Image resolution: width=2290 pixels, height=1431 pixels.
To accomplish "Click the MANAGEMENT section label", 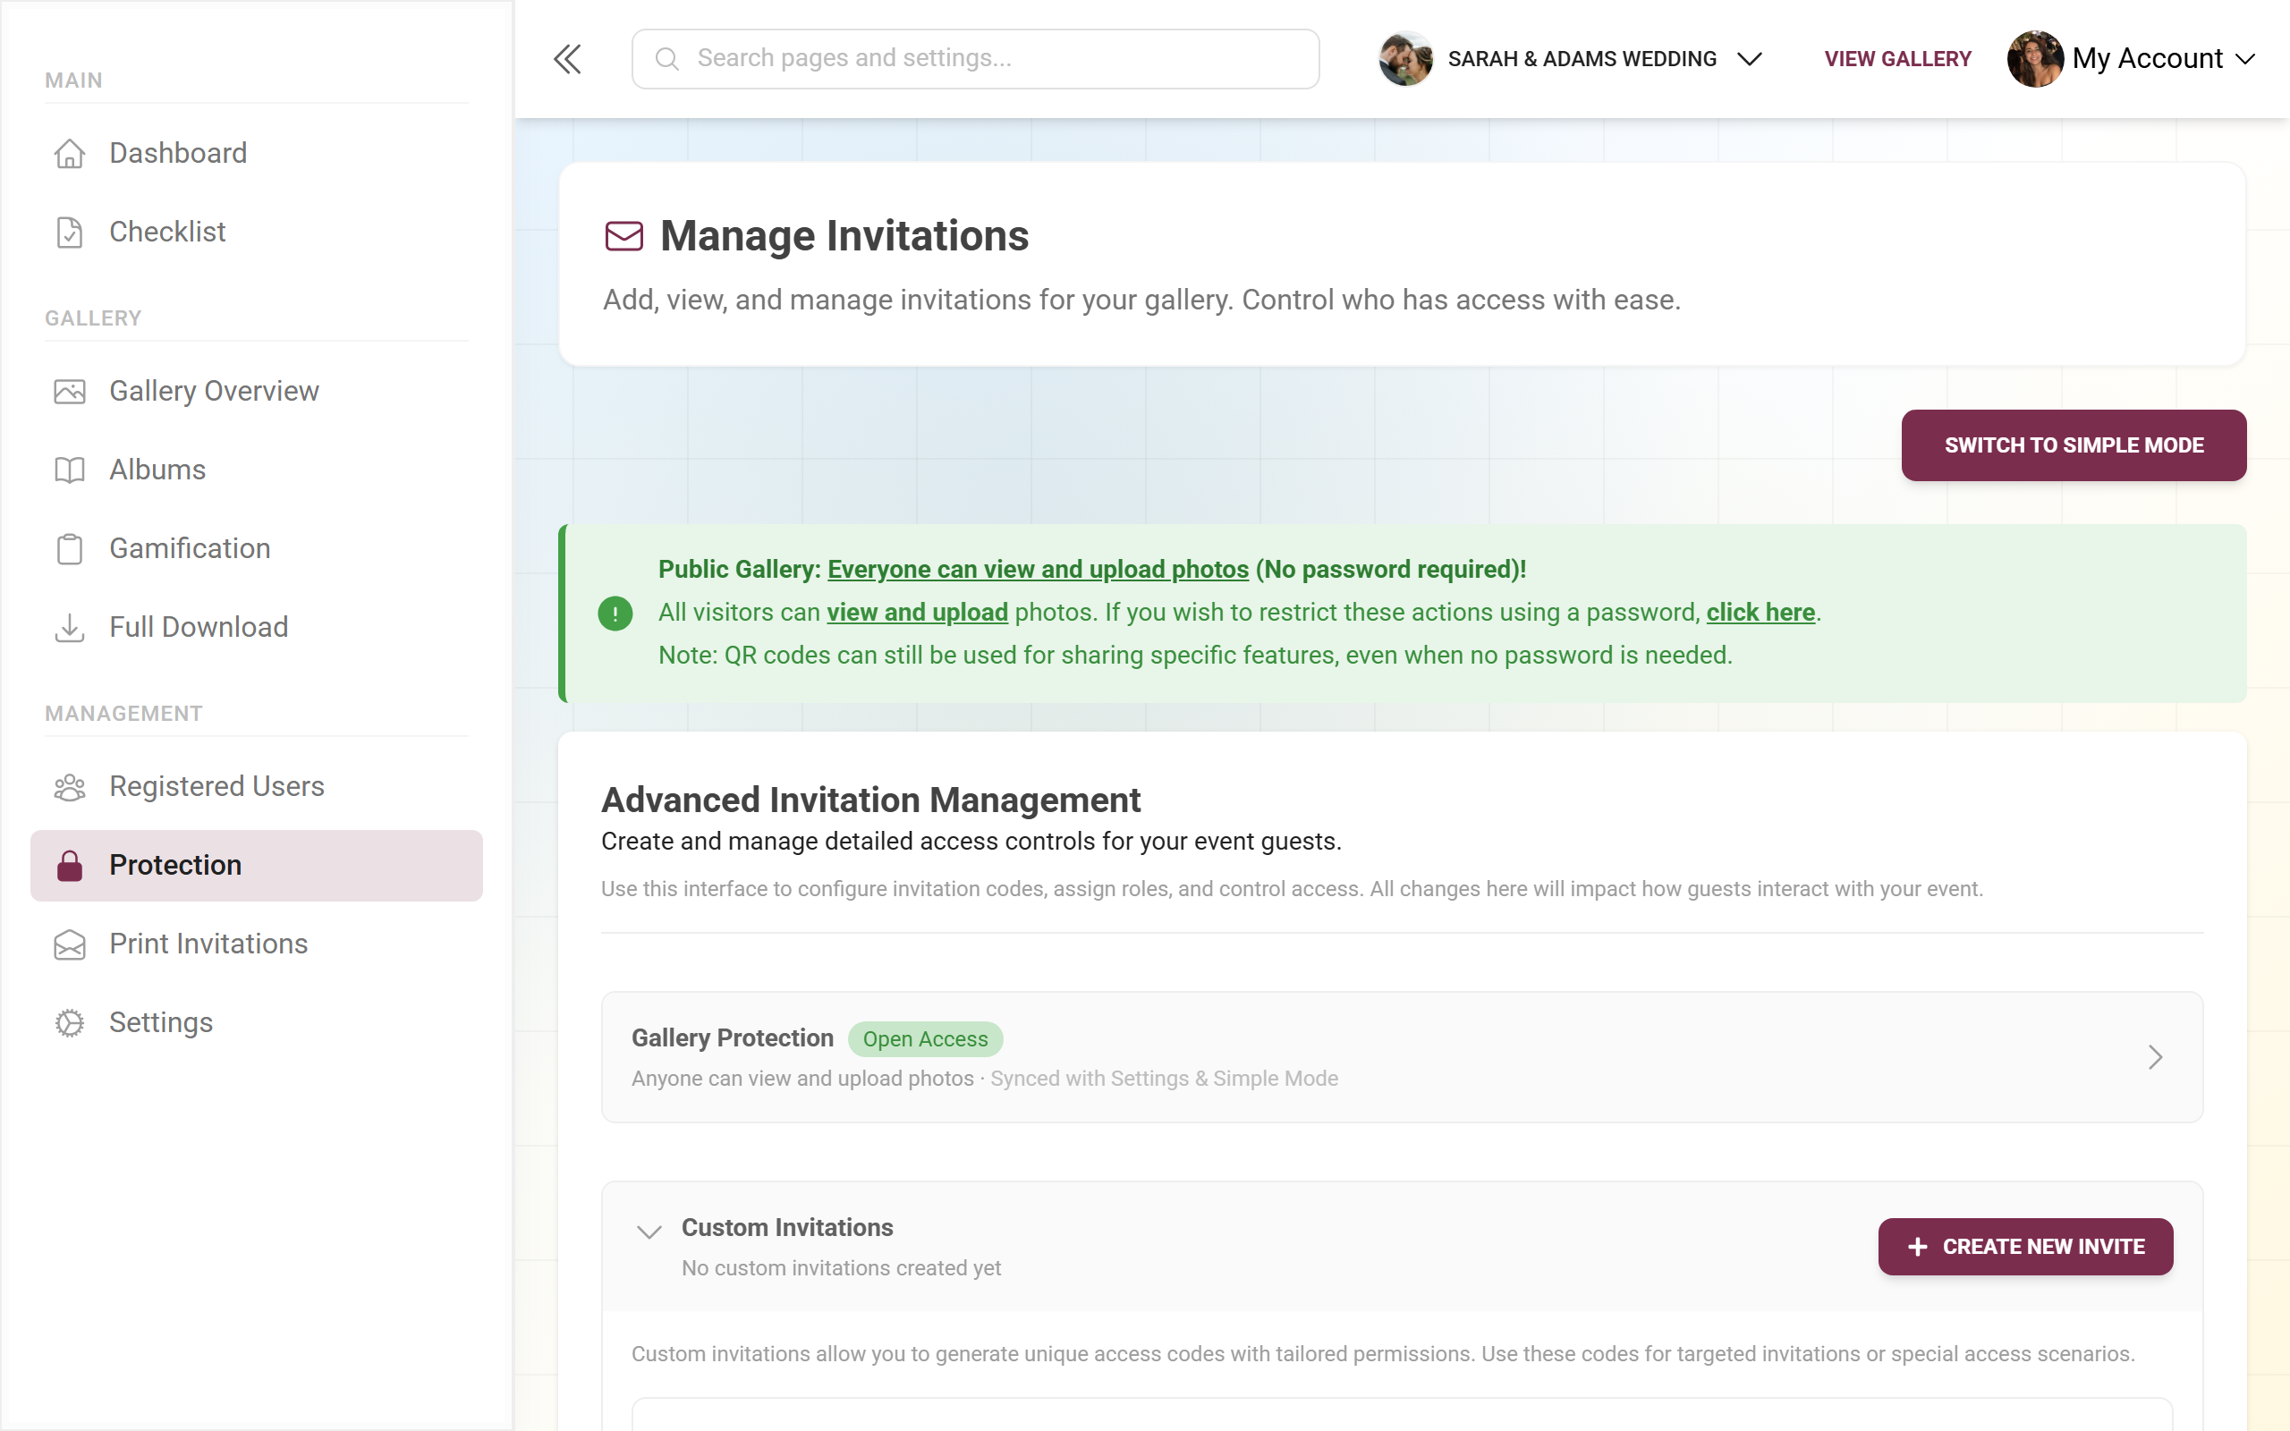I will point(124,714).
